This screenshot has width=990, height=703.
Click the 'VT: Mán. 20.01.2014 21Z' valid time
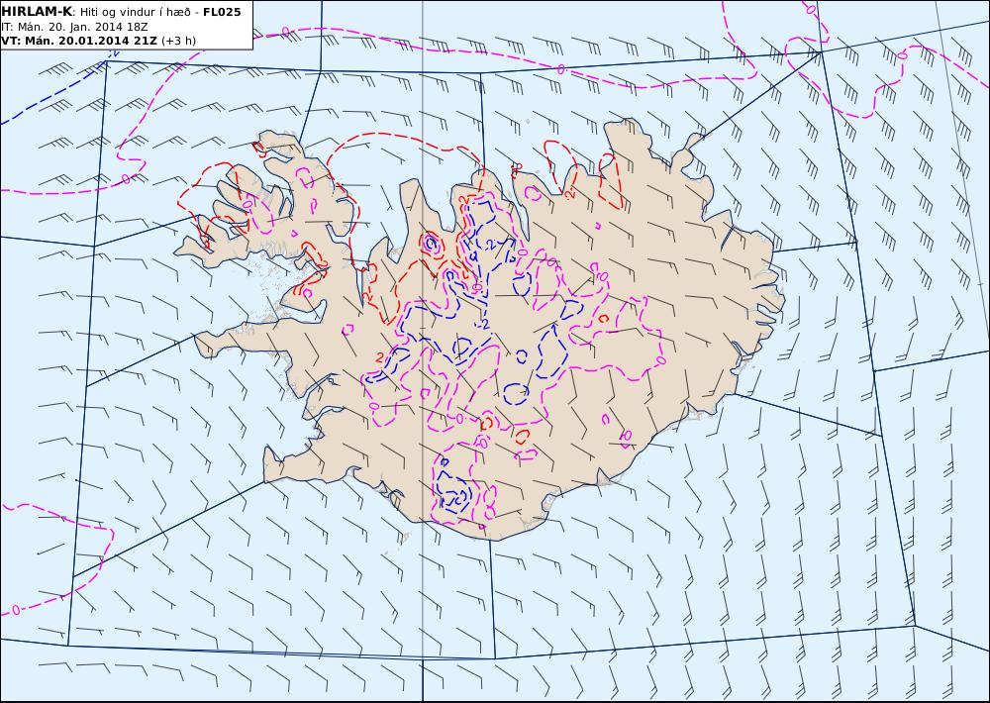(79, 41)
